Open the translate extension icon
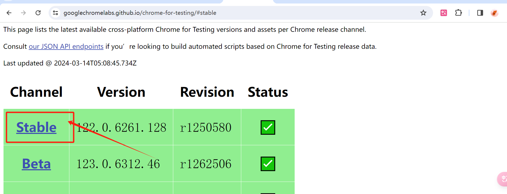 pyautogui.click(x=444, y=13)
